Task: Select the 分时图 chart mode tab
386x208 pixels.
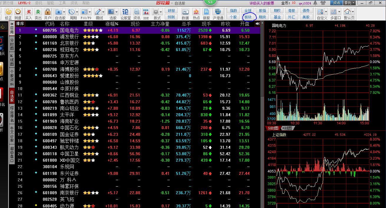Action: point(273,128)
